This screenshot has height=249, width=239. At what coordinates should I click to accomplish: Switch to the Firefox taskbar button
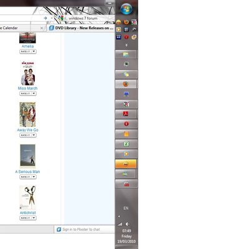coord(126,84)
